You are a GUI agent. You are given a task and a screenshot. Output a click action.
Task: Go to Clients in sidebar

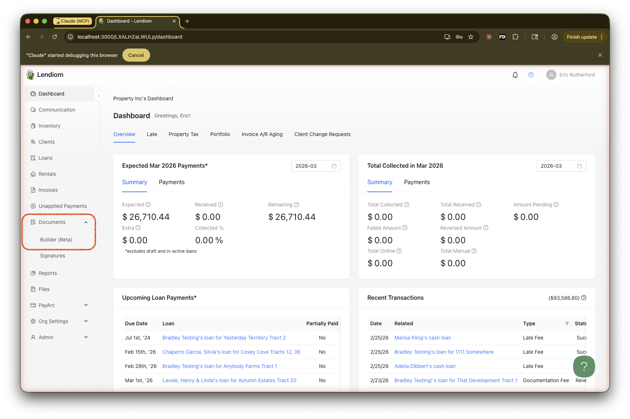pyautogui.click(x=60, y=142)
